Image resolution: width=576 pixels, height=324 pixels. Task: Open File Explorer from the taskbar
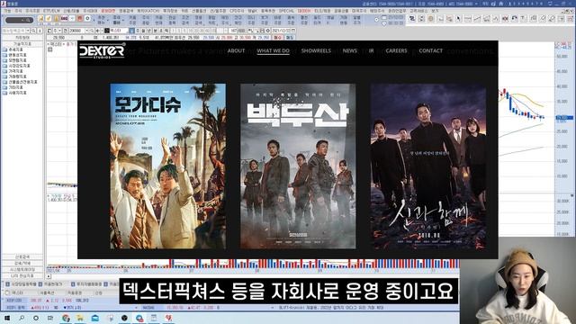click(80, 318)
